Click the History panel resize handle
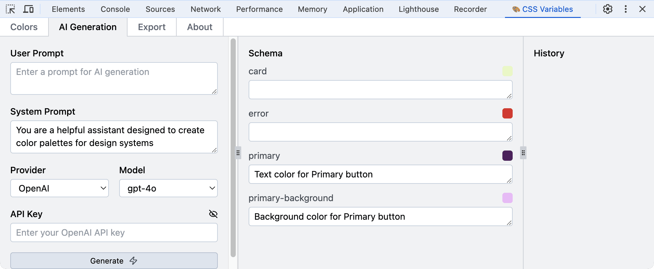 pos(523,153)
